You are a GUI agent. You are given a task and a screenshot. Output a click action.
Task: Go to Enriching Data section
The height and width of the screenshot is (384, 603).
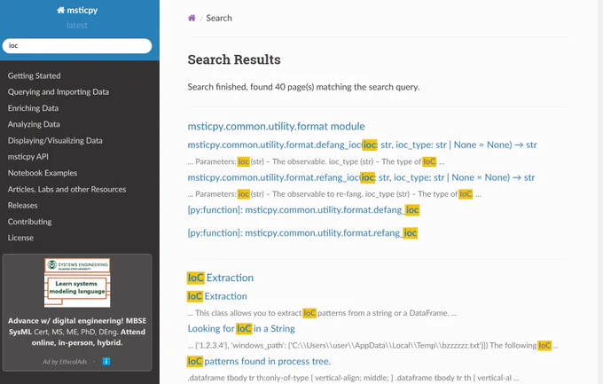33,108
